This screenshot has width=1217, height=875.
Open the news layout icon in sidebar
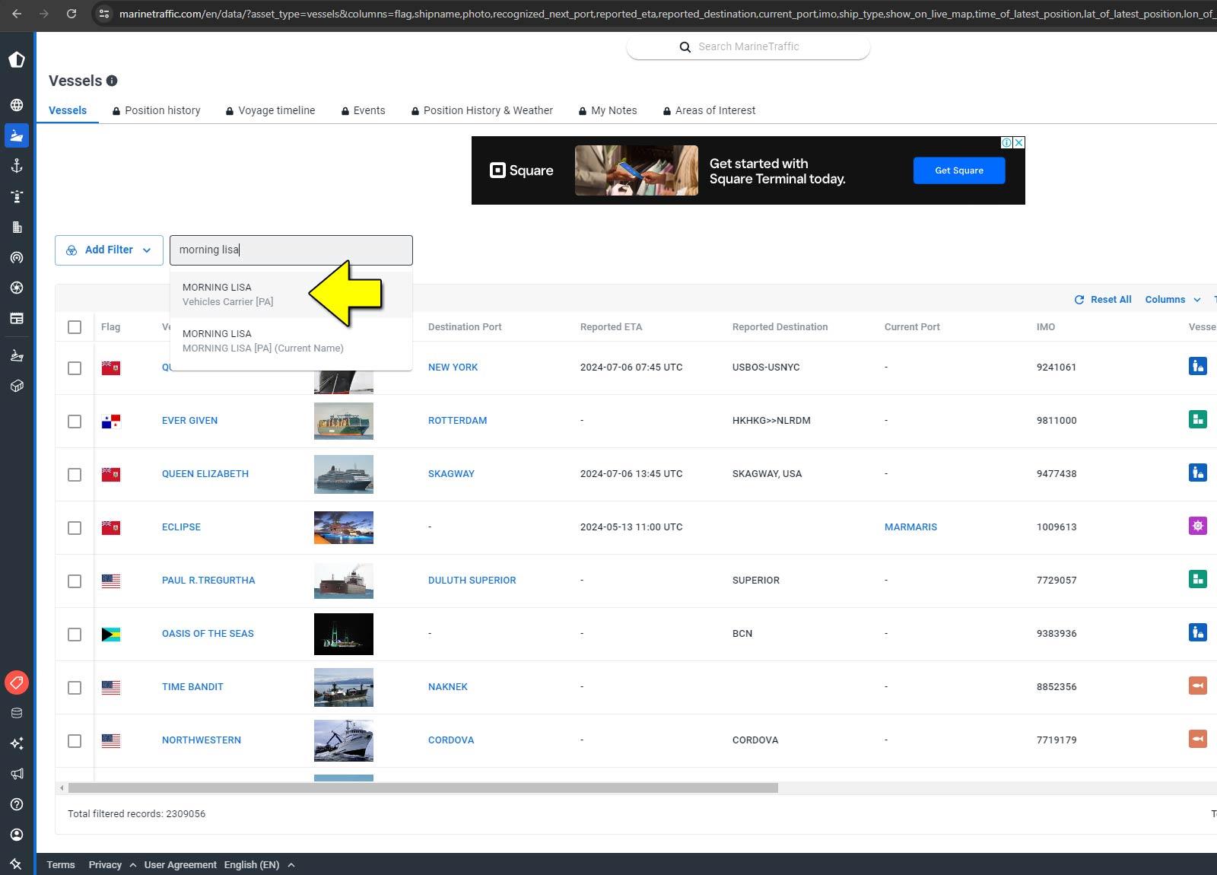(x=17, y=318)
